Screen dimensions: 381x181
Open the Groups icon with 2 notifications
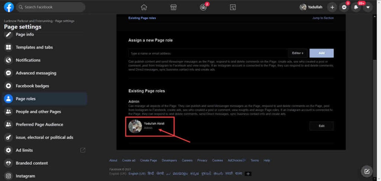[203, 7]
